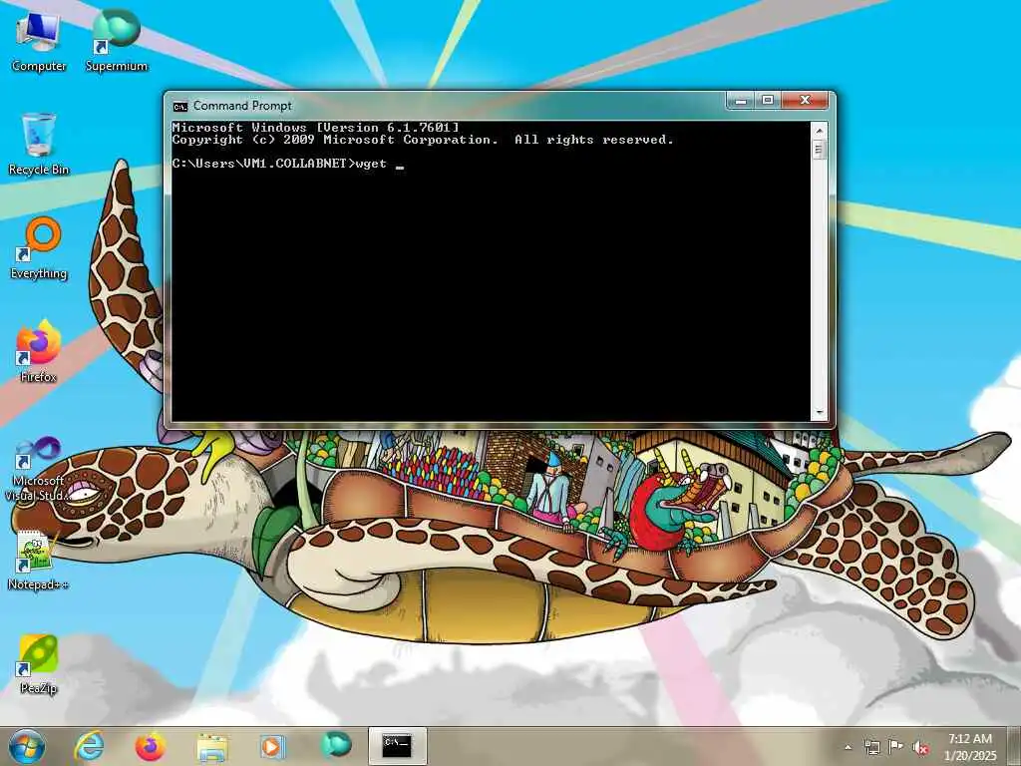Open the Computer desktop icon
1021x766 pixels.
coord(39,41)
